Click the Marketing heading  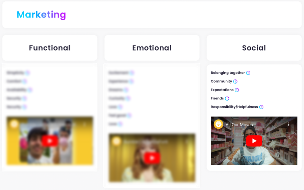pyautogui.click(x=41, y=15)
